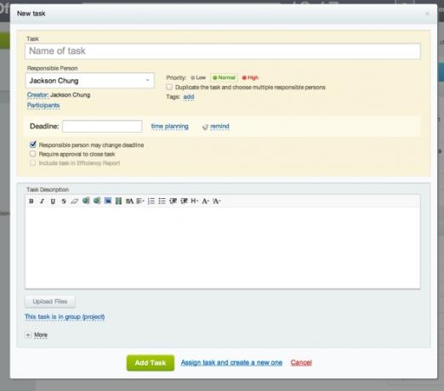
Task: Apply bold formatting in description toolbar
Action: (x=31, y=201)
